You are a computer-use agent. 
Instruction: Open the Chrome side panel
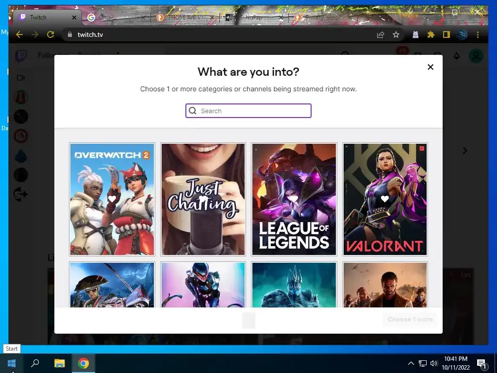(447, 34)
